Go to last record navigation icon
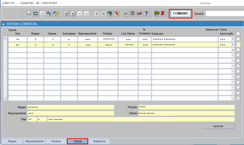Viewport: 244px width, 145px height. pos(86,14)
